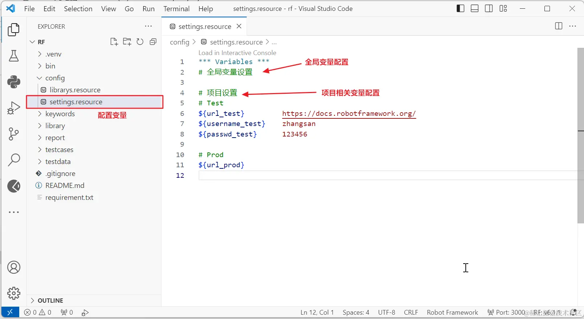Open explorer Views and More Actions menu
The image size is (584, 319).
[148, 26]
